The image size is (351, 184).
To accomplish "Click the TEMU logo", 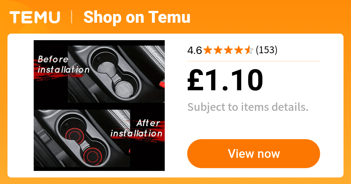I will 35,17.
